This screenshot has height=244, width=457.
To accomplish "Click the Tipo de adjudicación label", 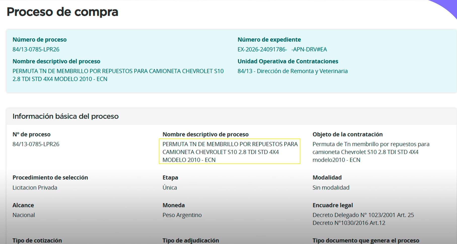I will click(x=191, y=240).
